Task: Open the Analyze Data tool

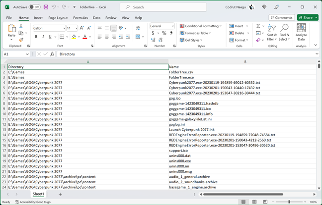Action: (301, 34)
